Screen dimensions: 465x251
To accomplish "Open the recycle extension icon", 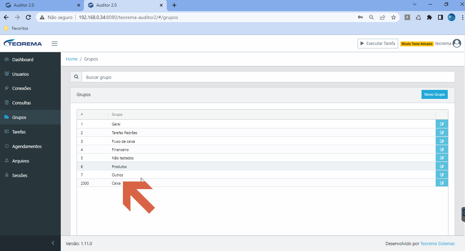I will [x=418, y=17].
